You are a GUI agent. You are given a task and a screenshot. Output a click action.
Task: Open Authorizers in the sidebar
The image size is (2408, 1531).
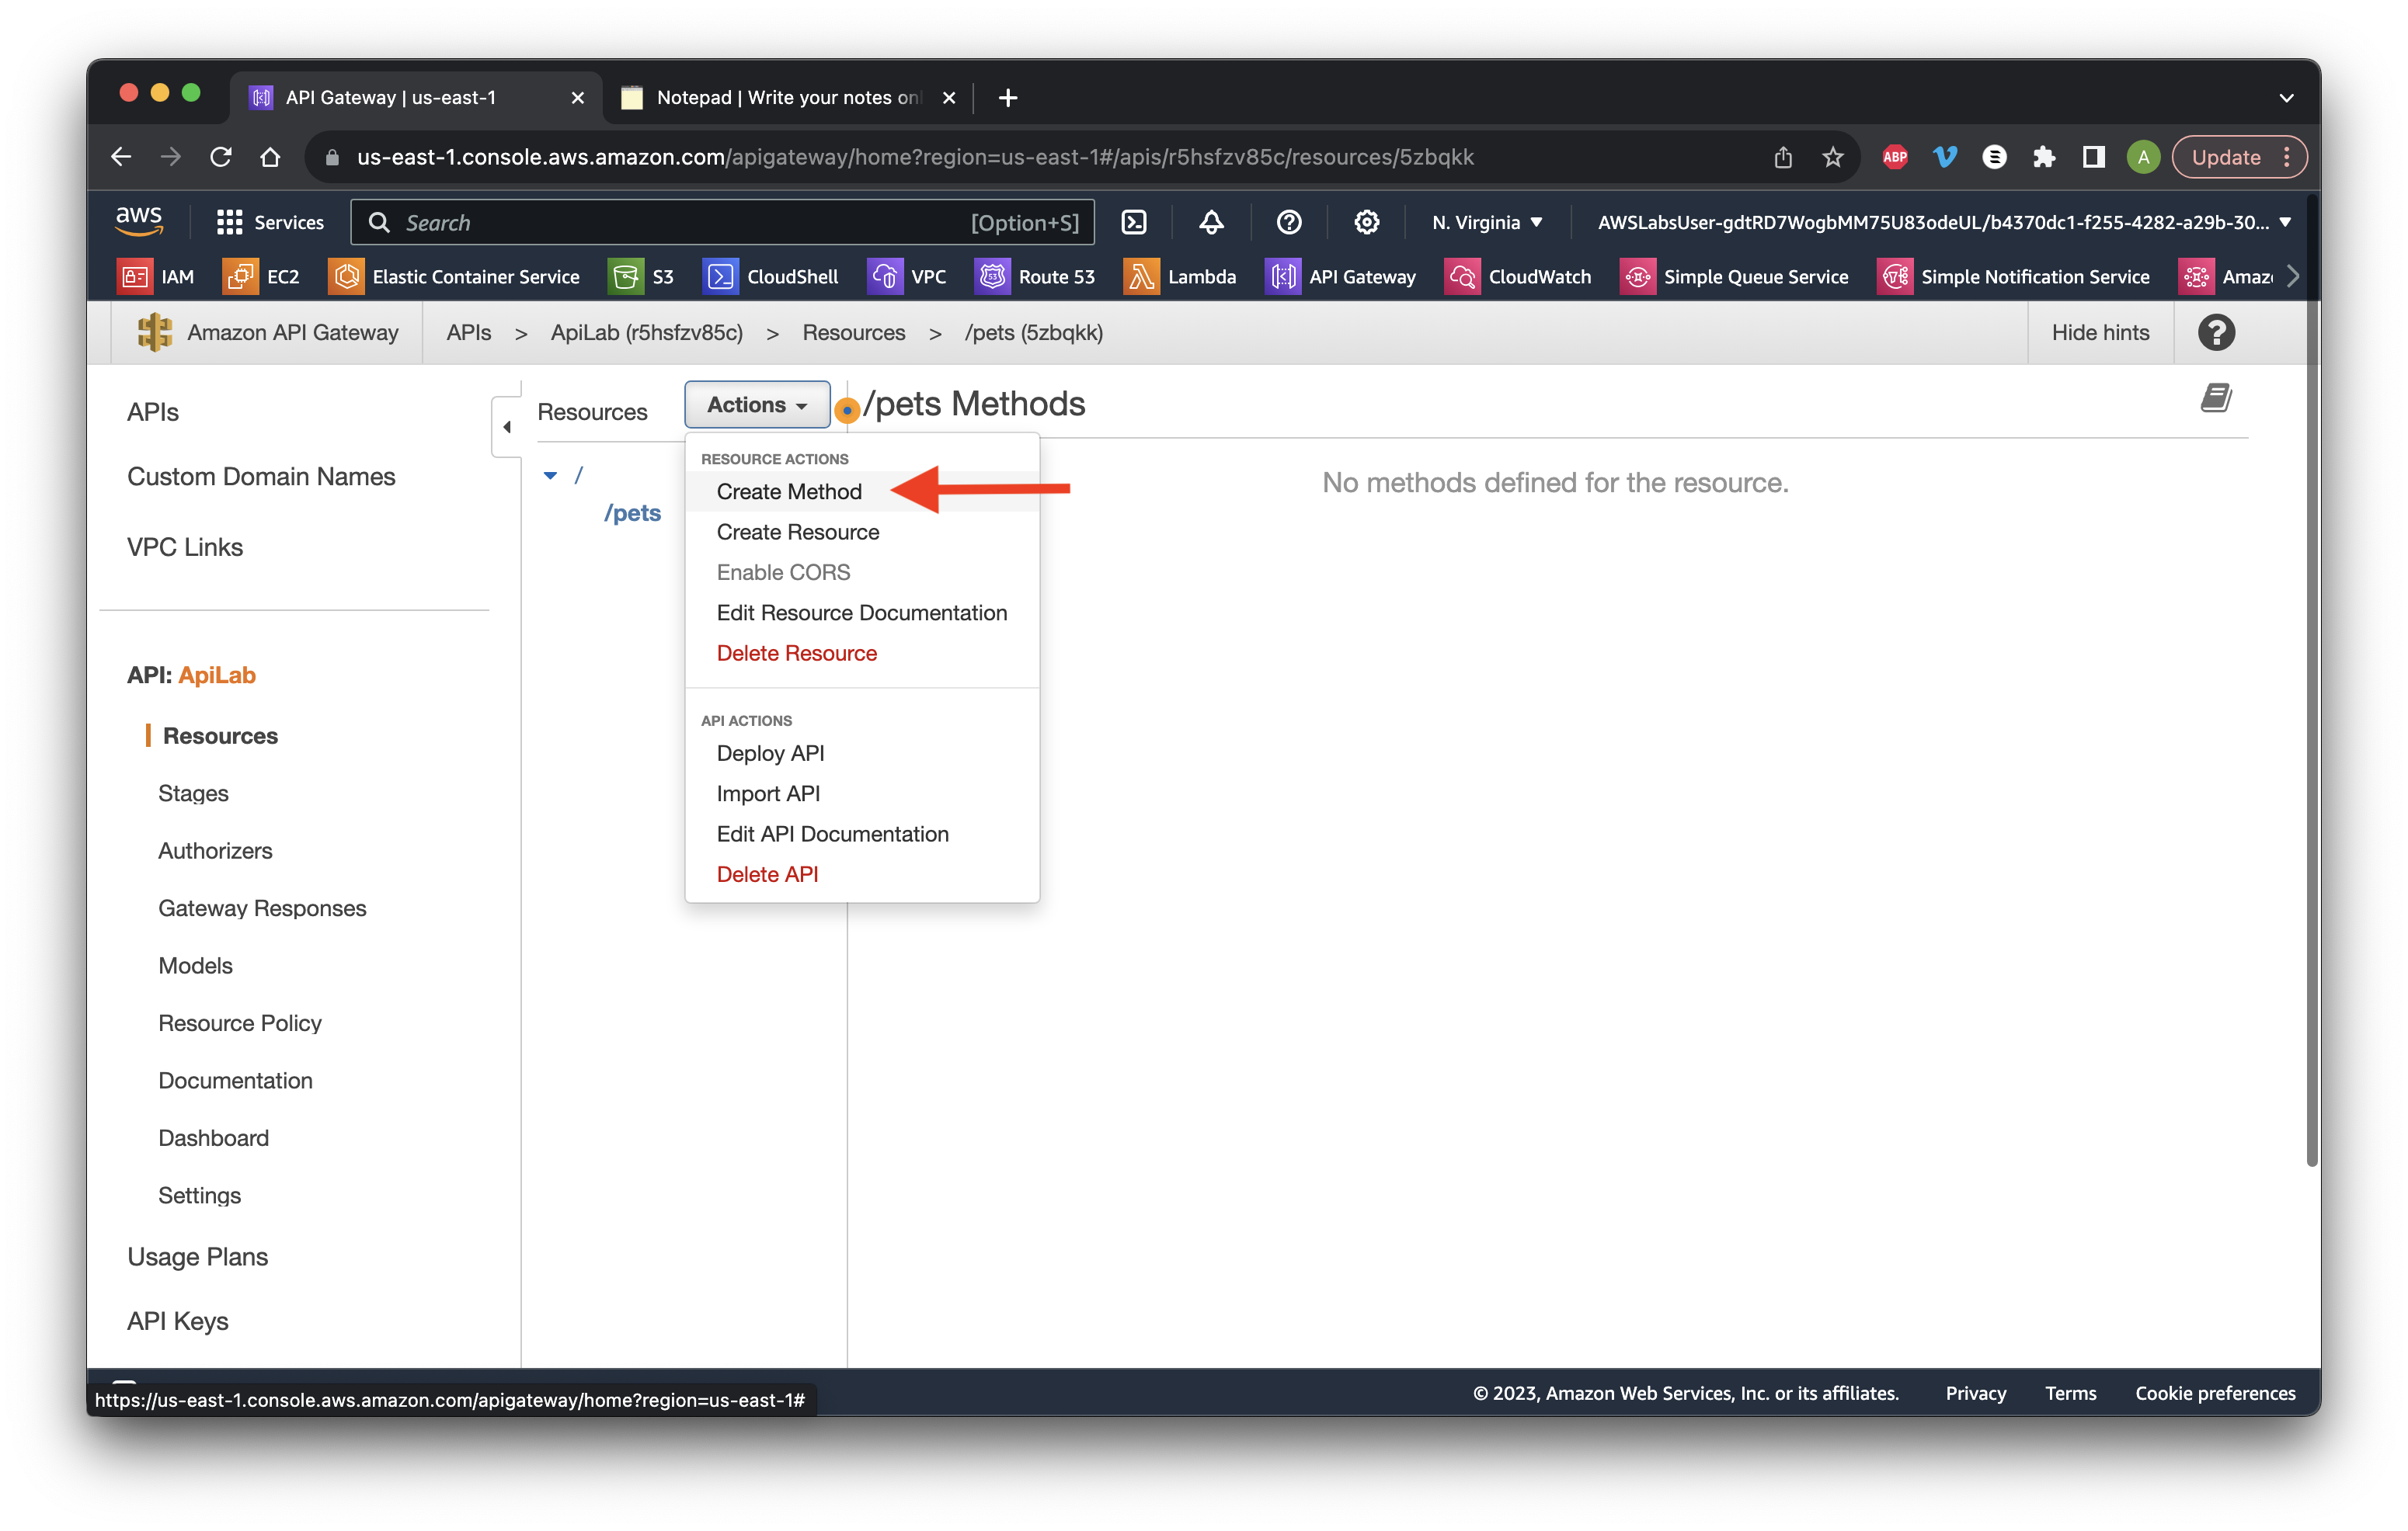(215, 850)
